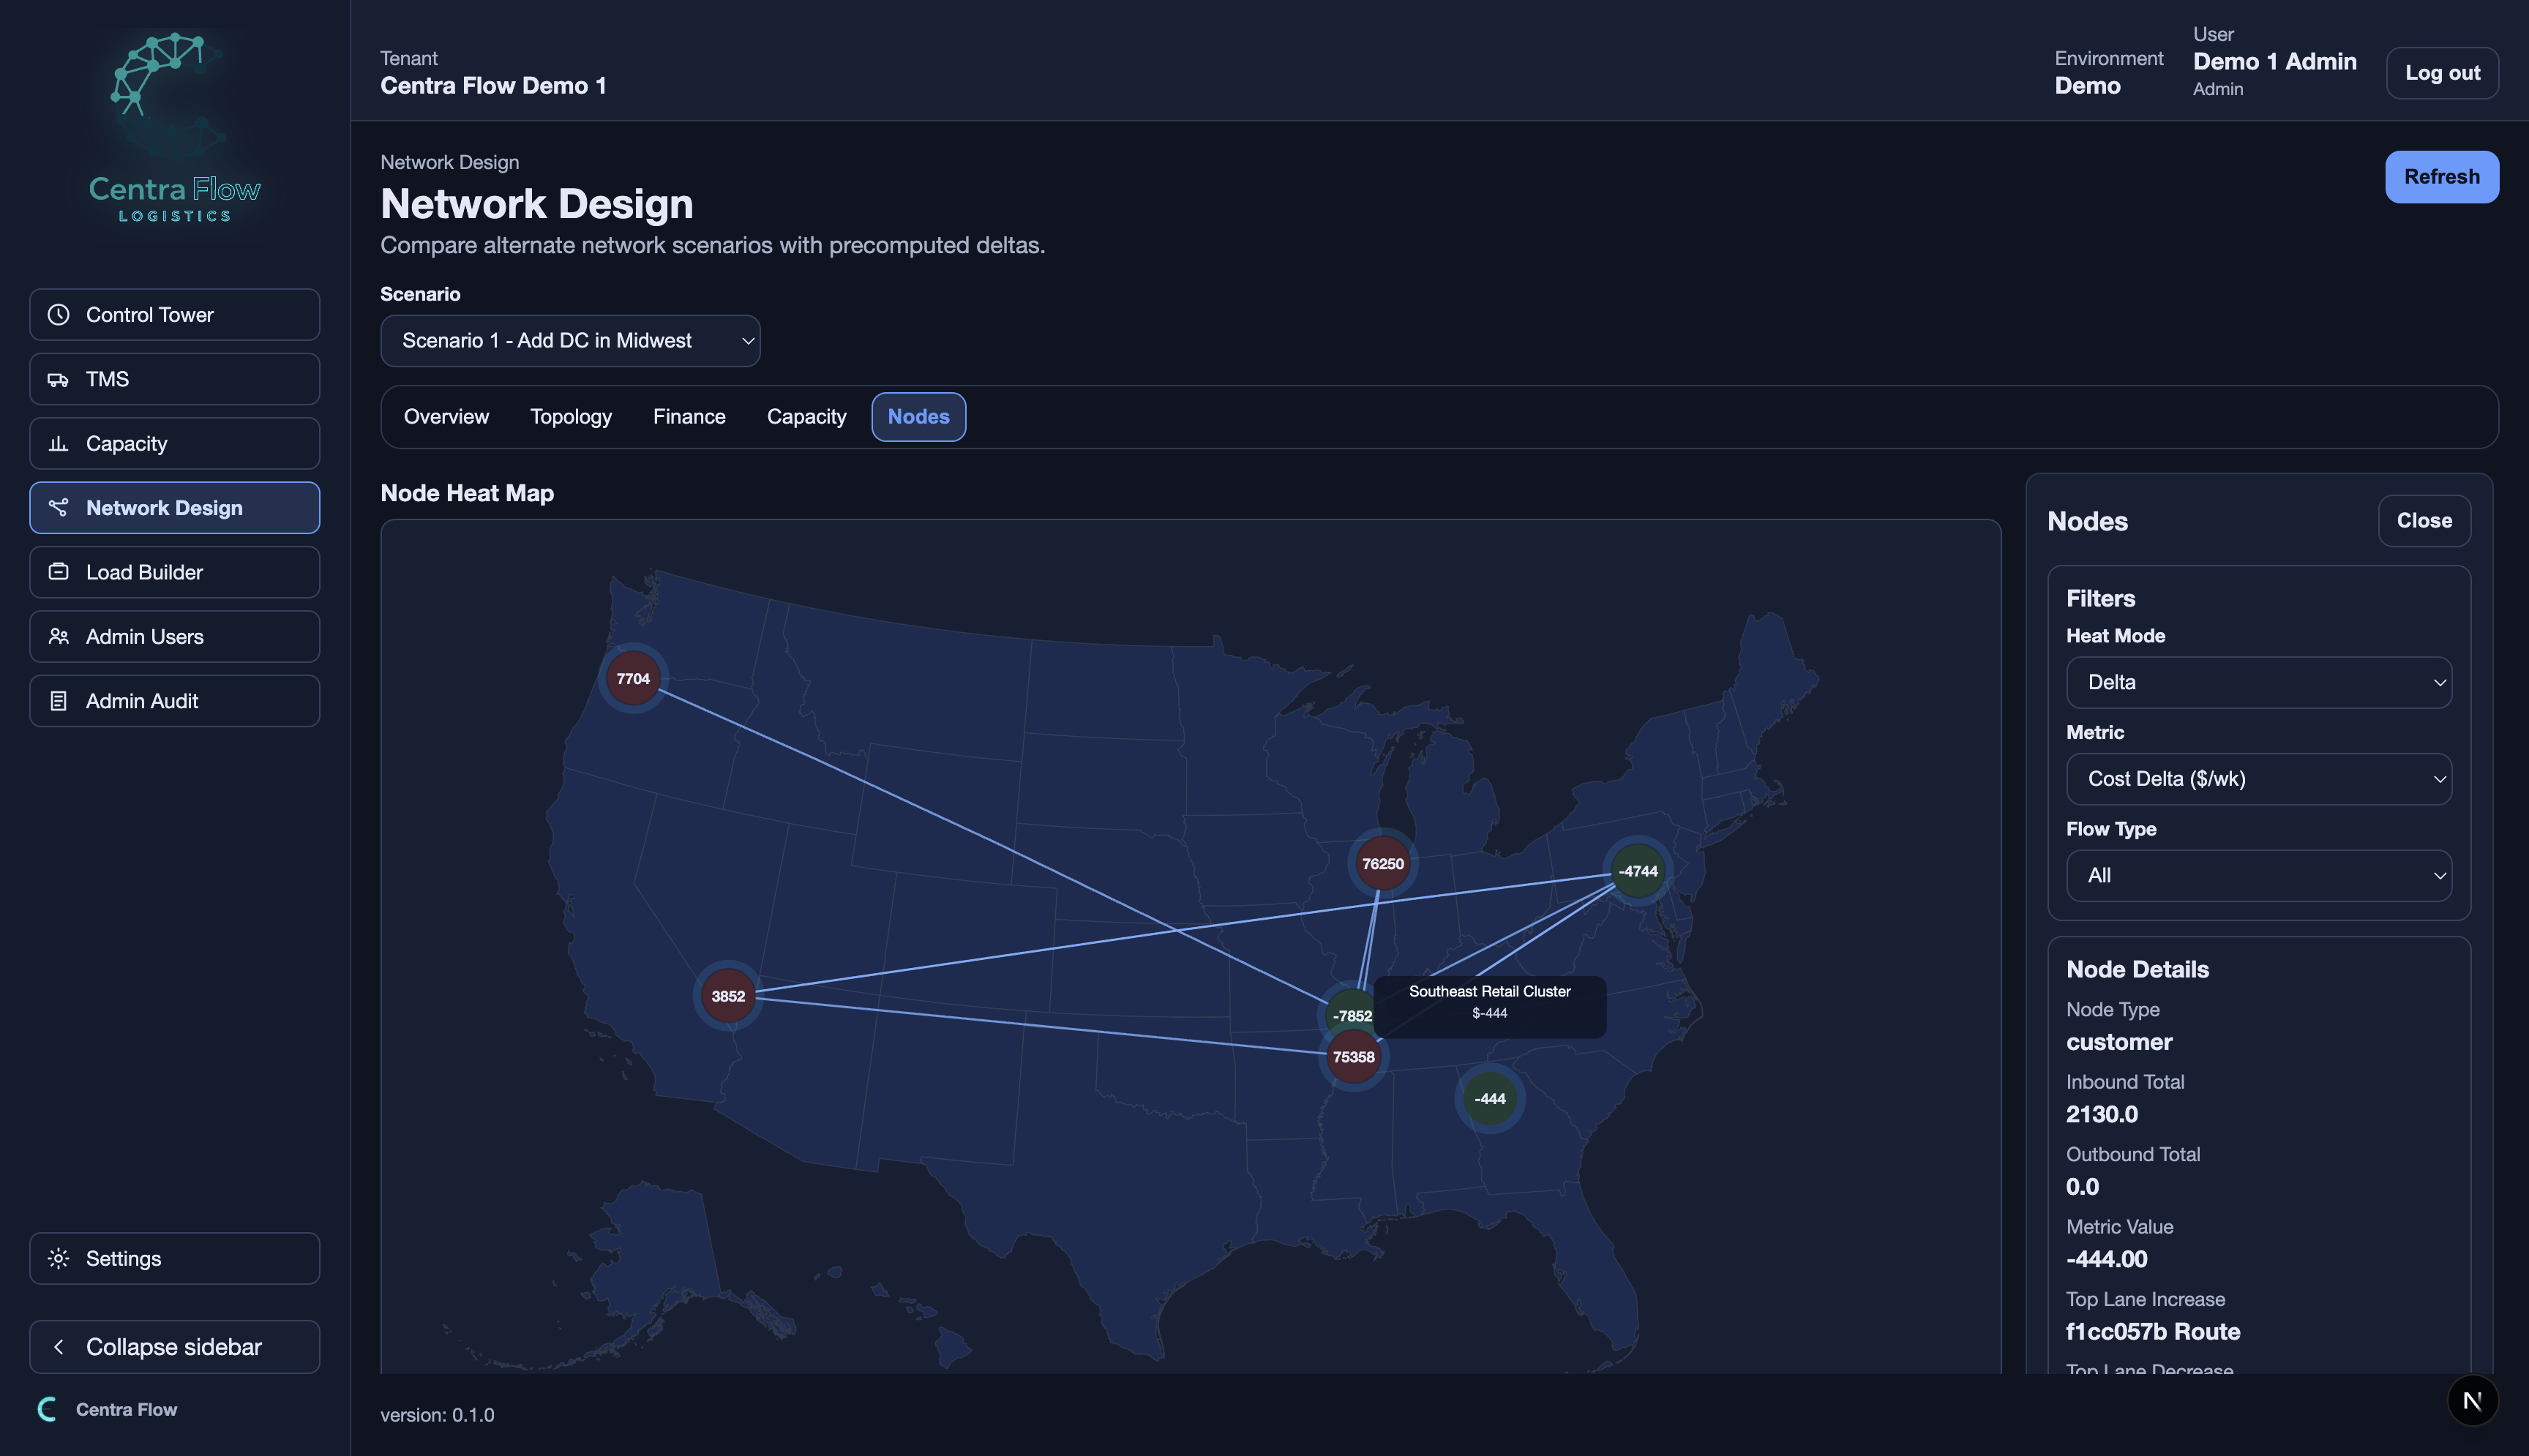Select the Finance tab
This screenshot has height=1456, width=2529.
(689, 416)
